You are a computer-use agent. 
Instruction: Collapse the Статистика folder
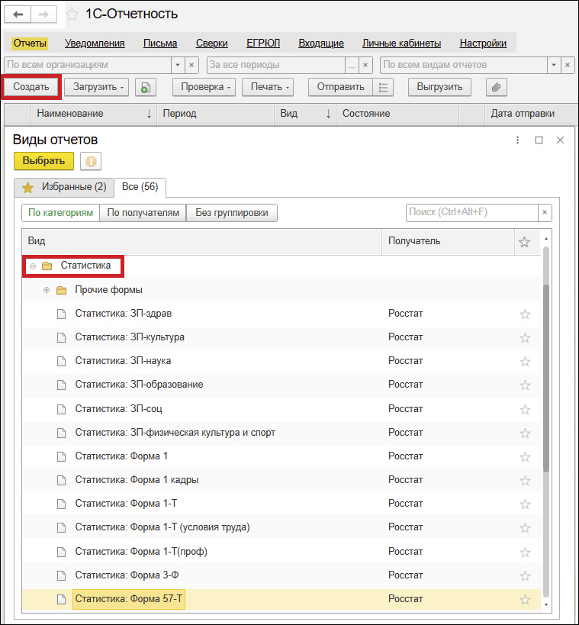(x=33, y=266)
